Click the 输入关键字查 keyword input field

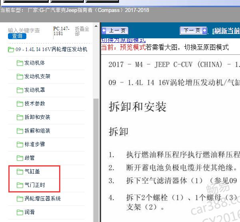[x=24, y=30]
